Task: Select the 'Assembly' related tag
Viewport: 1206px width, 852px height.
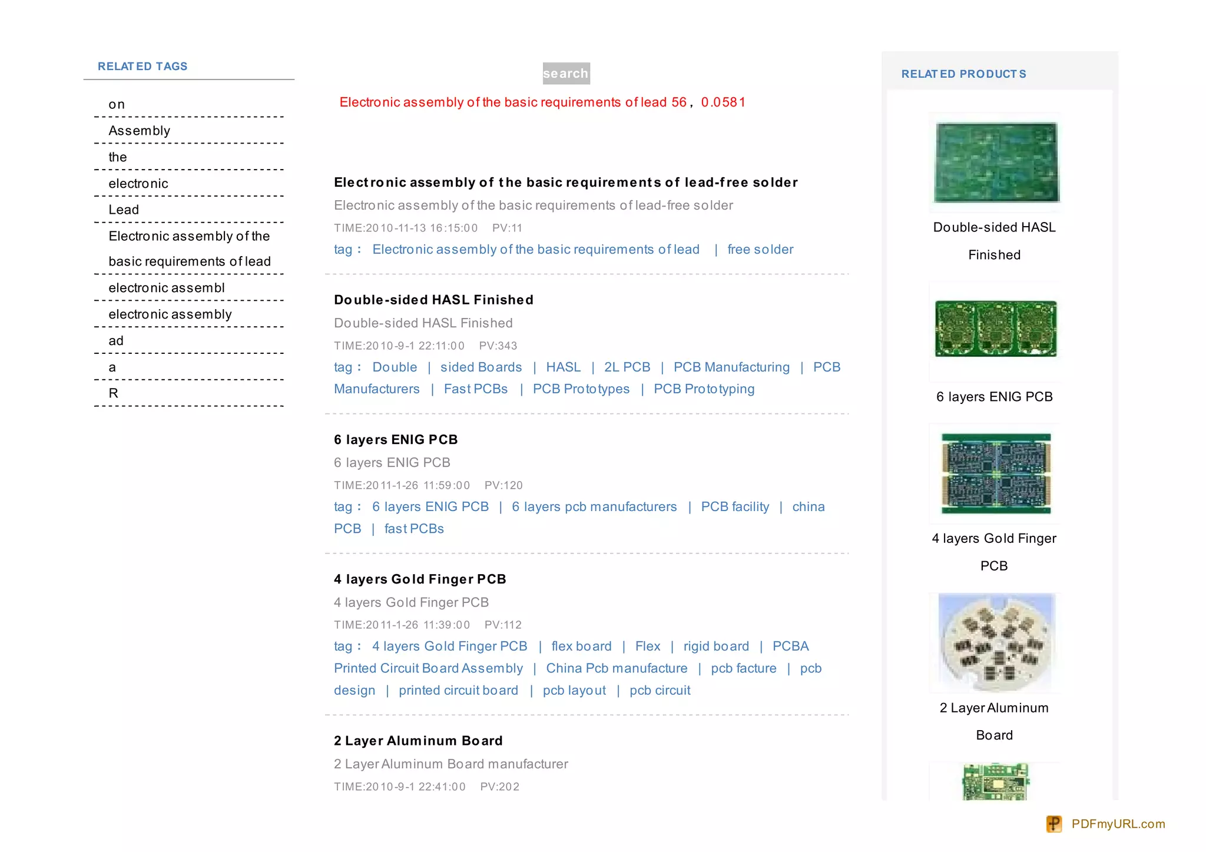Action: pos(140,131)
